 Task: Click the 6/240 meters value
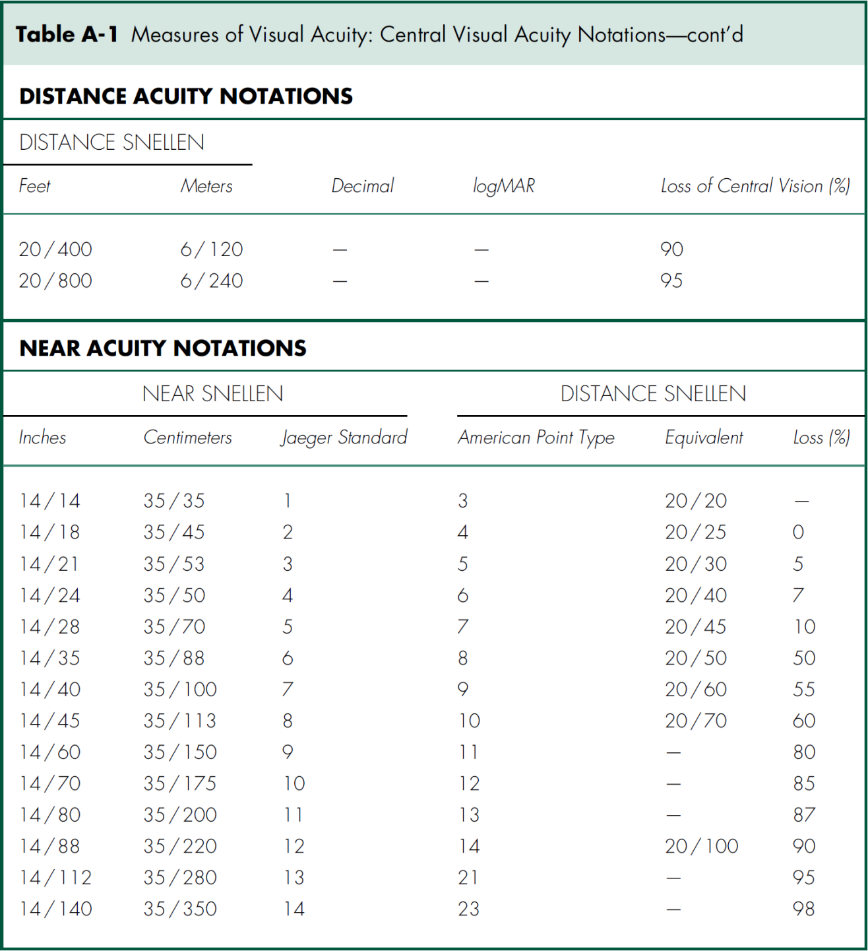coord(212,281)
